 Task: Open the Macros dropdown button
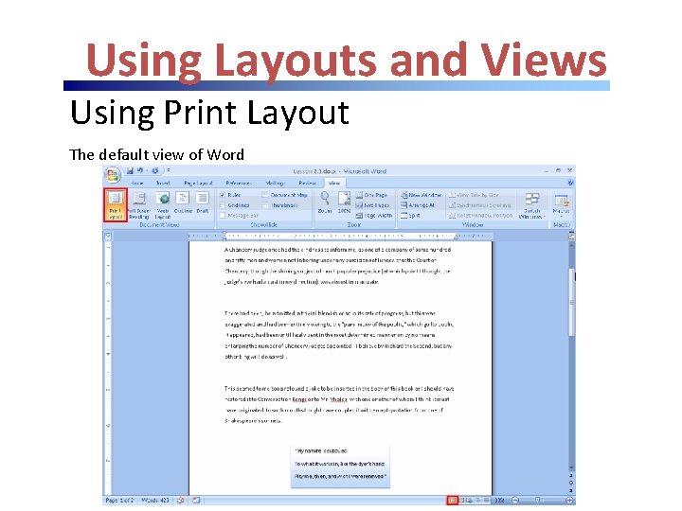click(x=561, y=205)
